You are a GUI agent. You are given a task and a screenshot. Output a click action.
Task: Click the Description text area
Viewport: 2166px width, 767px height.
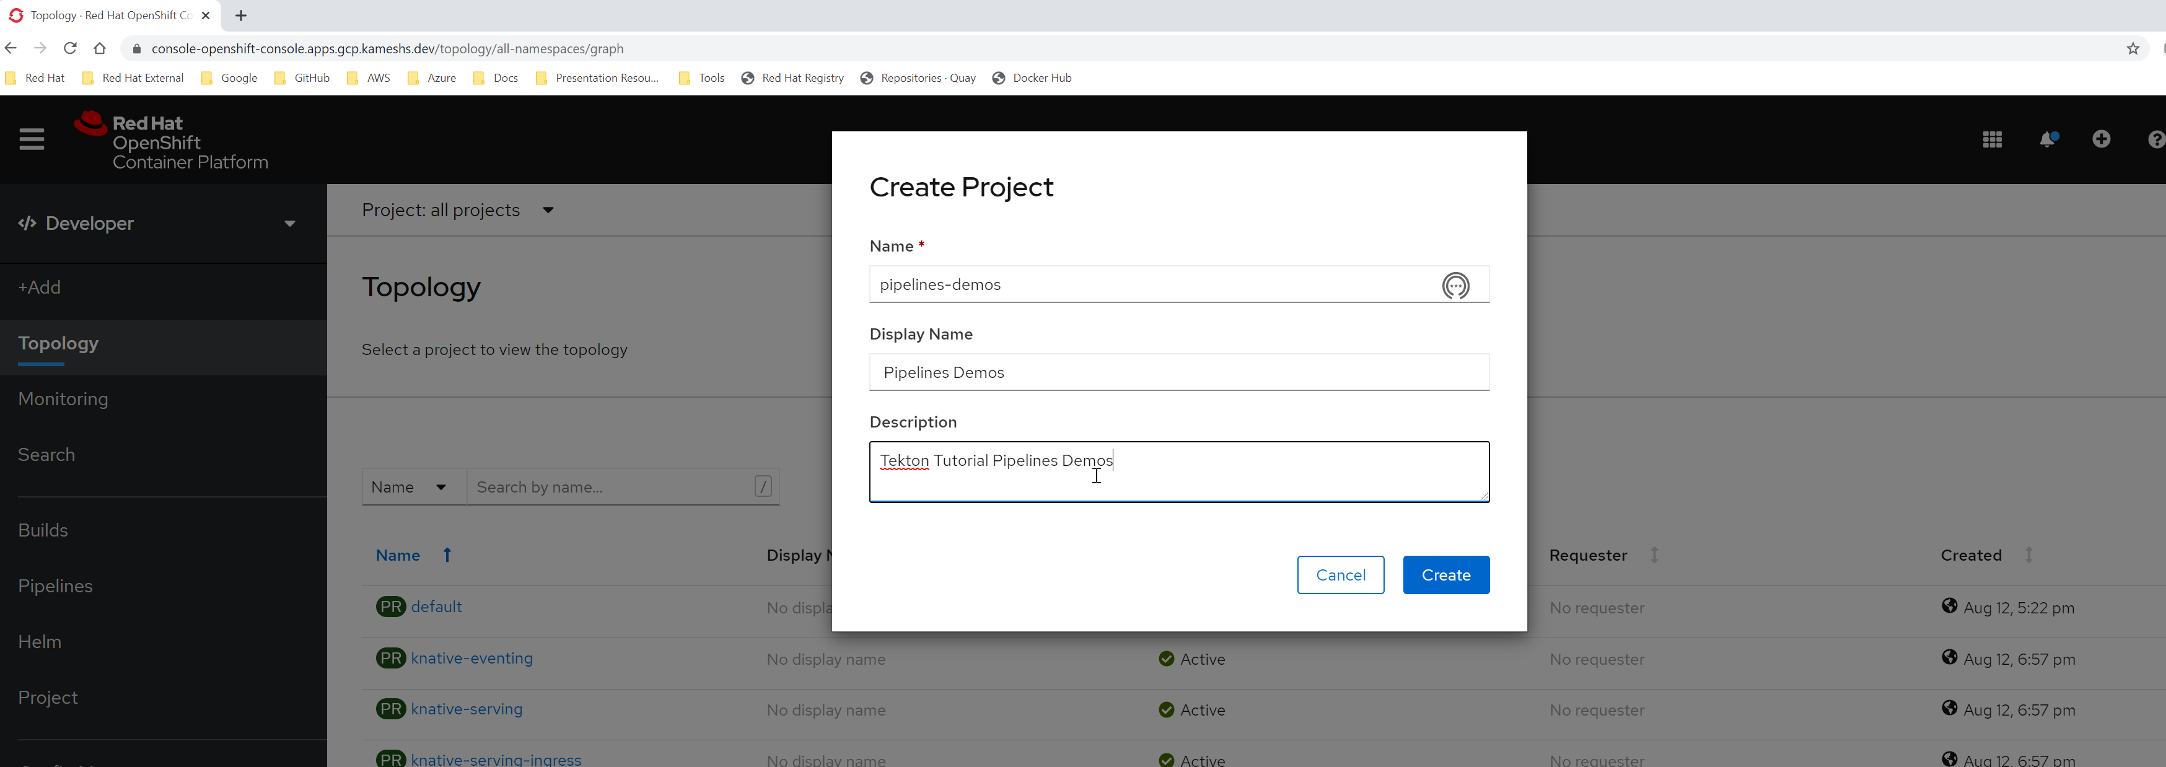point(1179,472)
